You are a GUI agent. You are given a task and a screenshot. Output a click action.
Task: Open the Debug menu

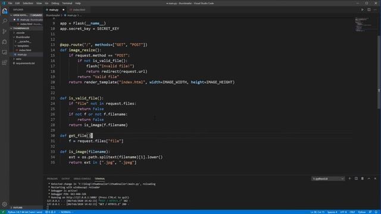[55, 4]
